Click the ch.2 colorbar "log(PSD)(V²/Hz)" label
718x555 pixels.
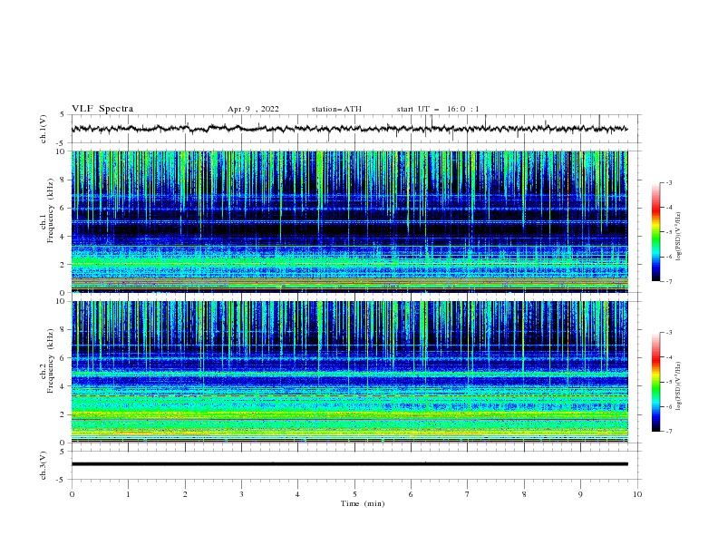(x=678, y=386)
